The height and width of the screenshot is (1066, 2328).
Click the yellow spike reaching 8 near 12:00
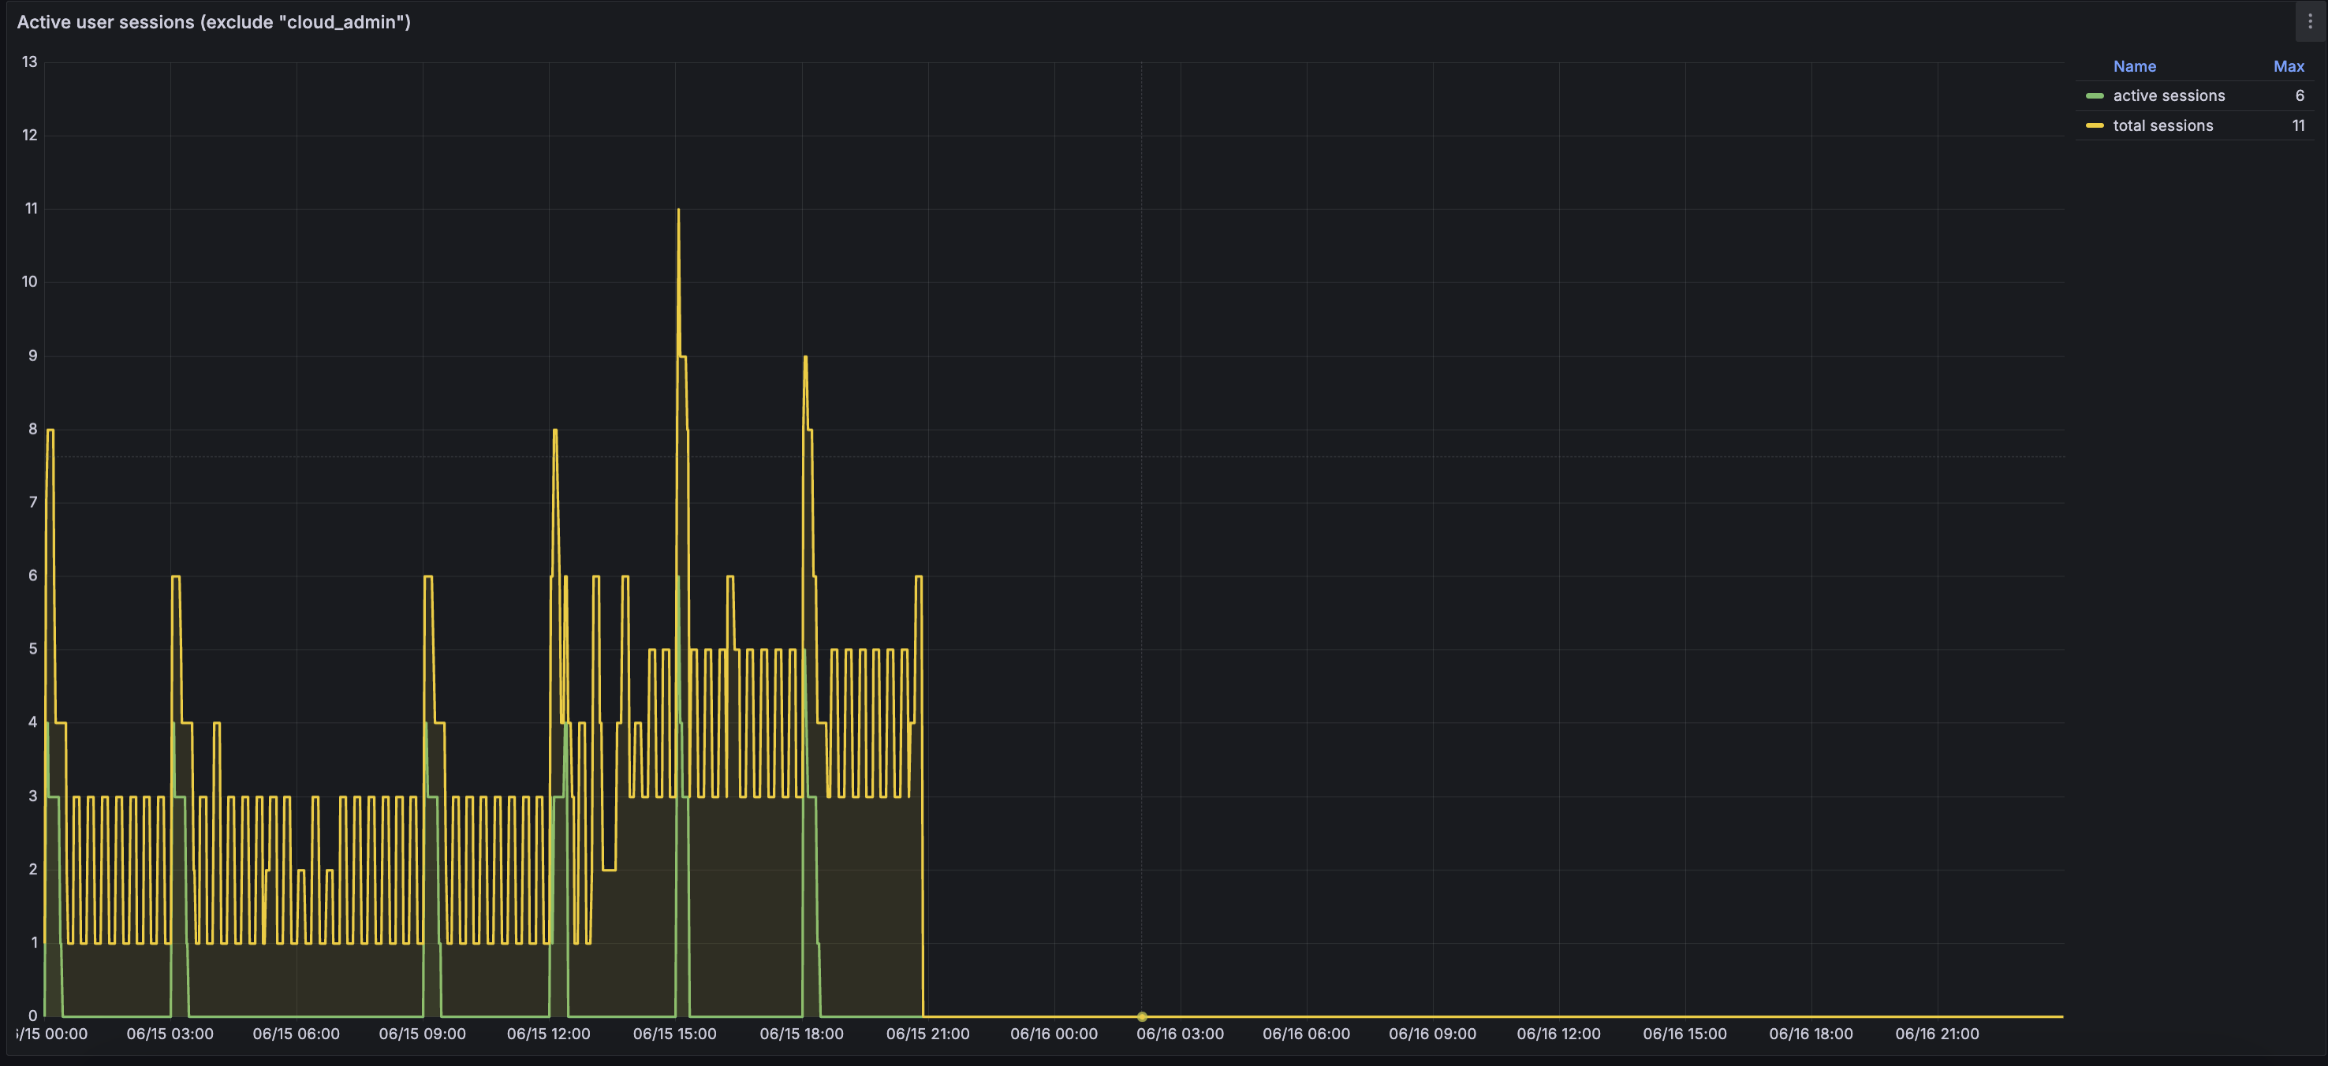[x=555, y=431]
